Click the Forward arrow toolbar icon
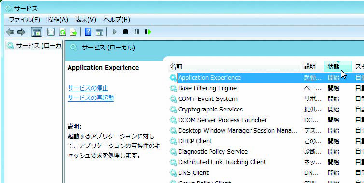This screenshot has width=364, height=183. coord(21,32)
